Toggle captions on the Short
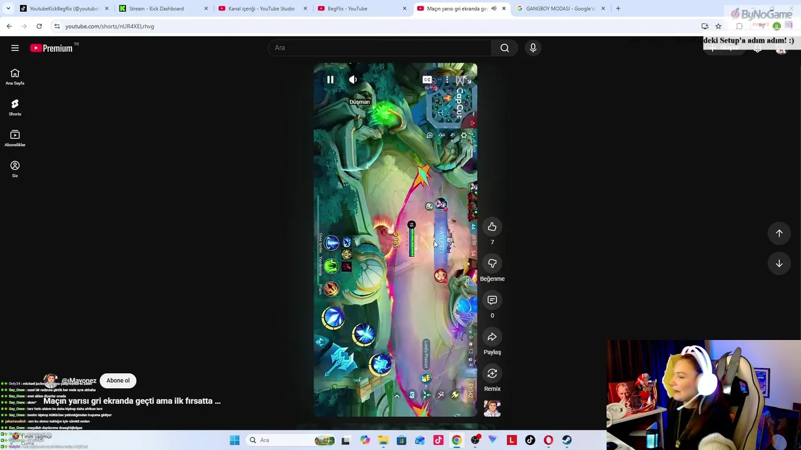Image resolution: width=801 pixels, height=450 pixels. click(427, 80)
